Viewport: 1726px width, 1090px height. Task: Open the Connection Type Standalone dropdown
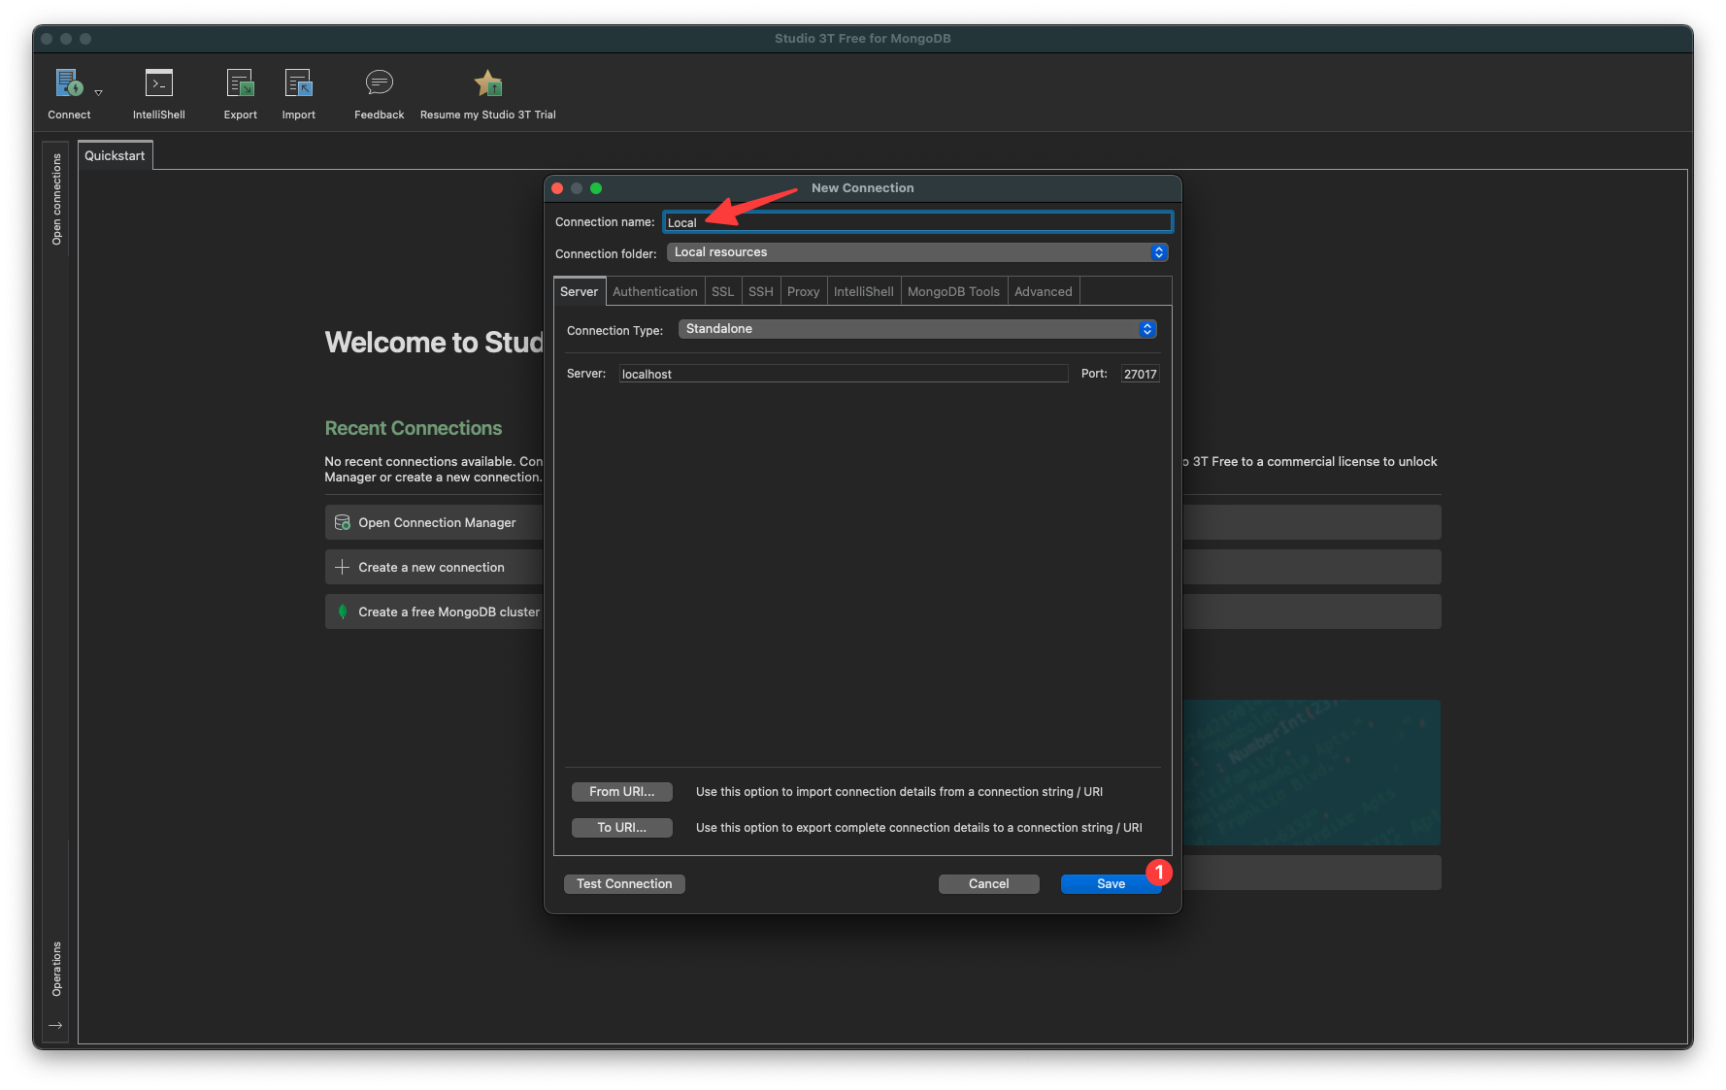[917, 329]
